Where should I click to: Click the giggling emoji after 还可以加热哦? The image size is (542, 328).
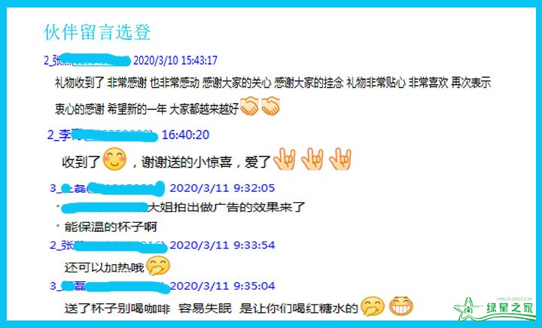158,266
